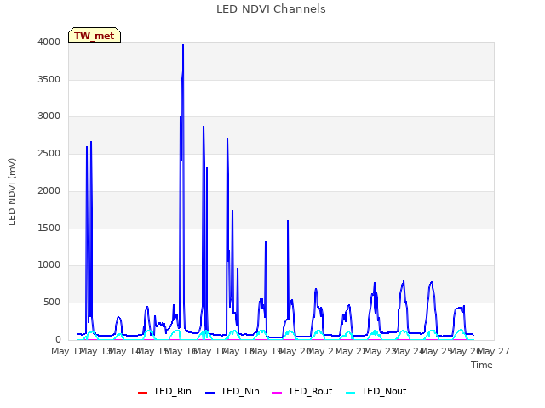Click the x-axis label May 12
Viewport: 545px width, 408px height.
(67, 351)
